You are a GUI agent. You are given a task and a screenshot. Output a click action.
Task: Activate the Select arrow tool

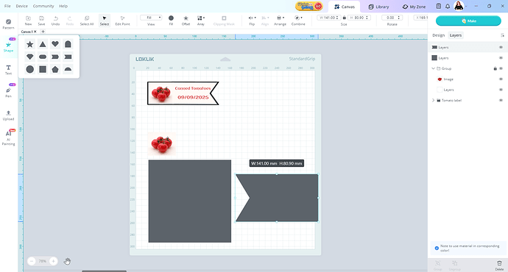click(105, 21)
